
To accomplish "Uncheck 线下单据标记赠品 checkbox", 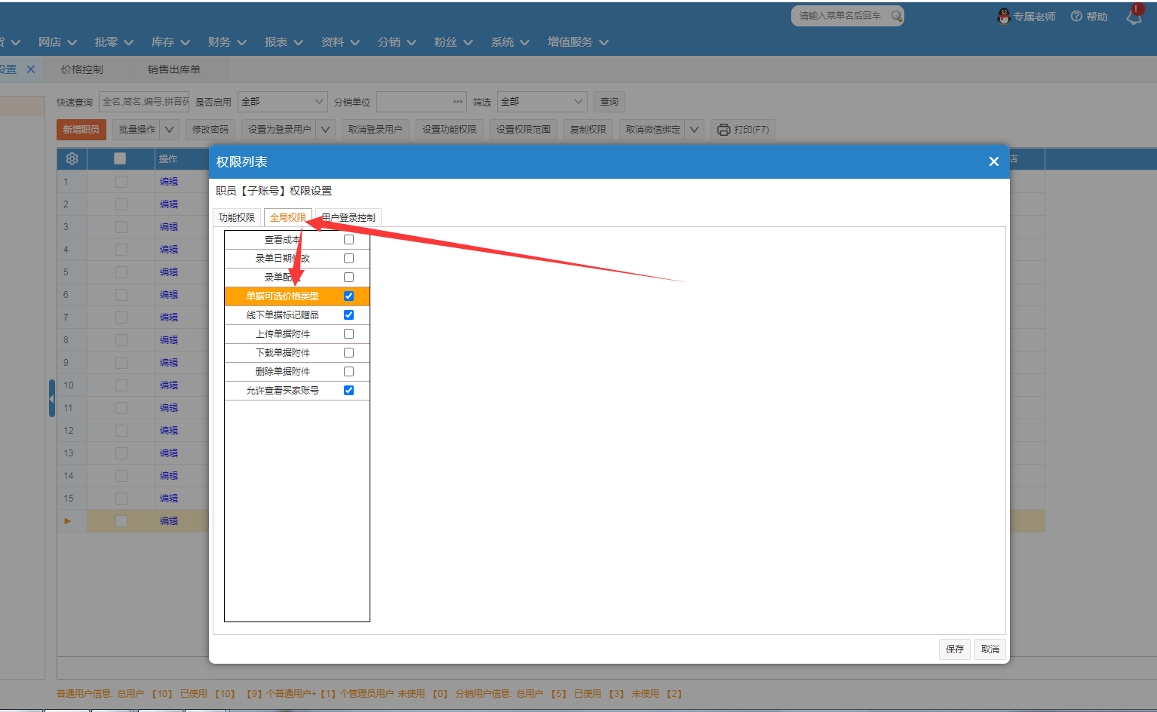I will tap(348, 315).
